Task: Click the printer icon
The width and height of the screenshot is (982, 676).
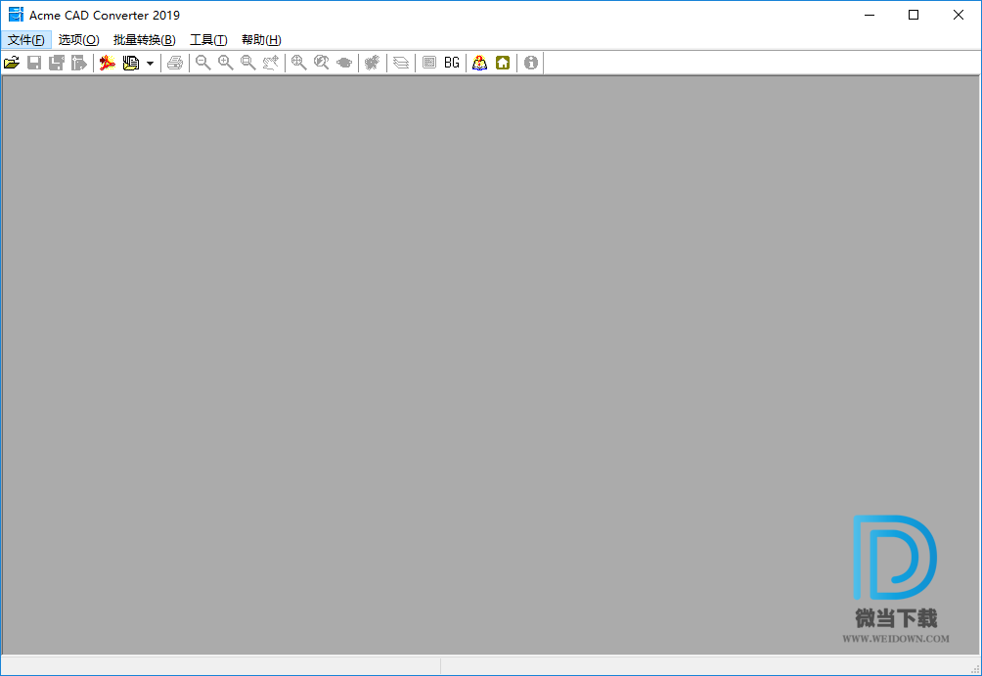Action: pyautogui.click(x=175, y=63)
